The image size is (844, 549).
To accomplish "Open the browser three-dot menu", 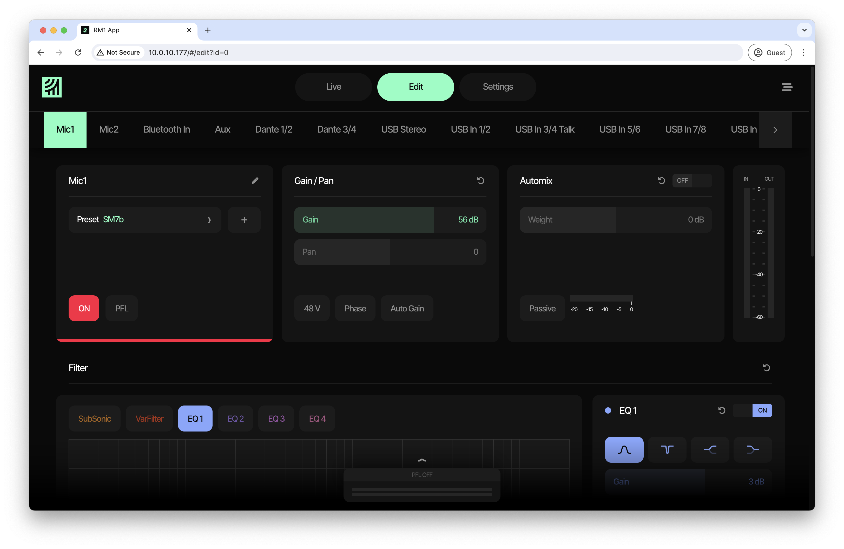I will [803, 53].
